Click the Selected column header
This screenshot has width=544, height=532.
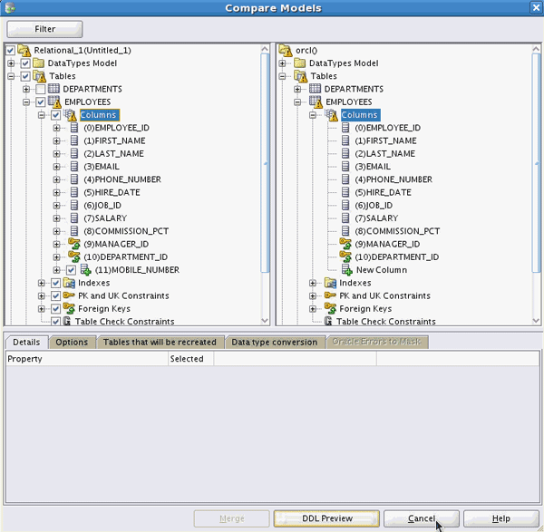[x=190, y=359]
